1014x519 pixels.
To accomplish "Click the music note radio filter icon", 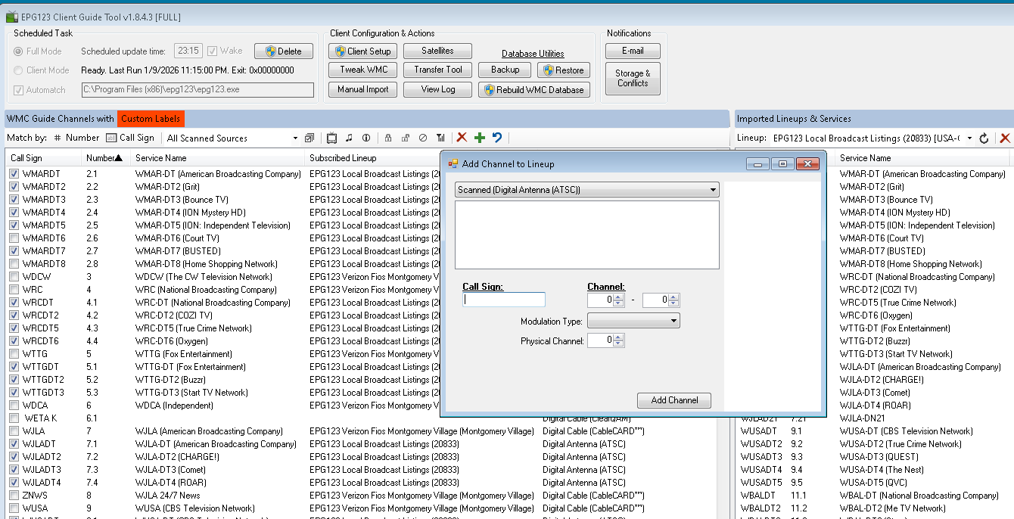I will 349,138.
